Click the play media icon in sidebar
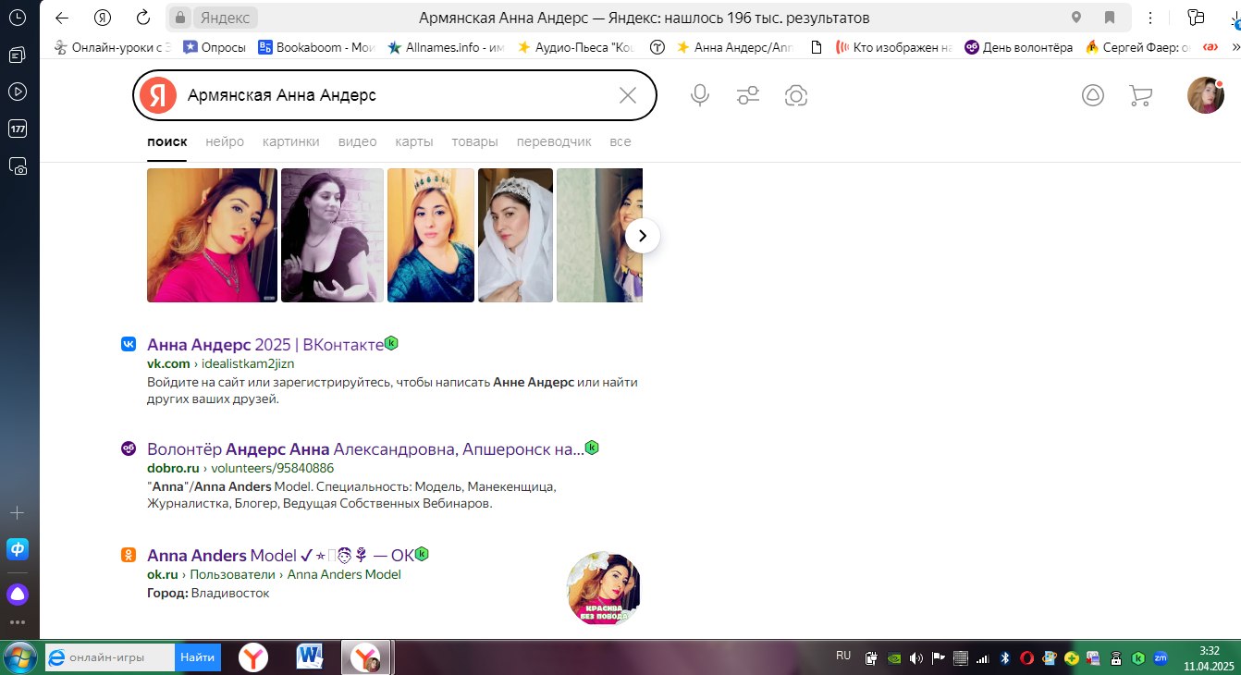This screenshot has height=675, width=1241. 17,92
